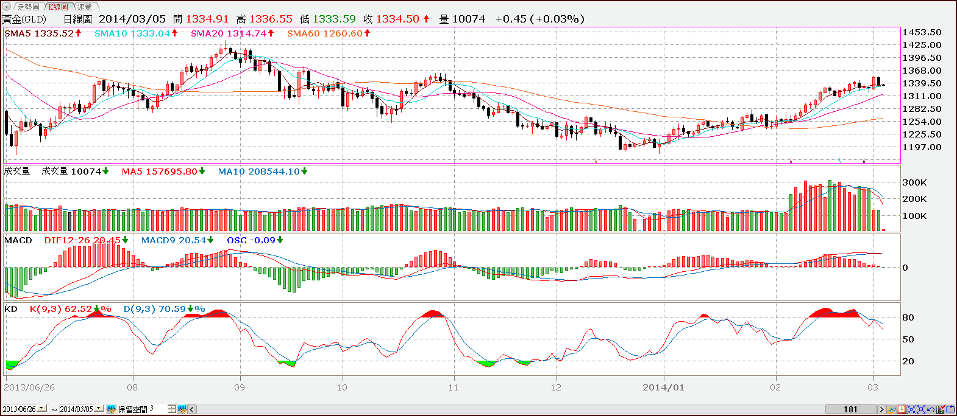957x416 pixels.
Task: Click the bar chart checkmark settings icon
Action: [x=941, y=409]
